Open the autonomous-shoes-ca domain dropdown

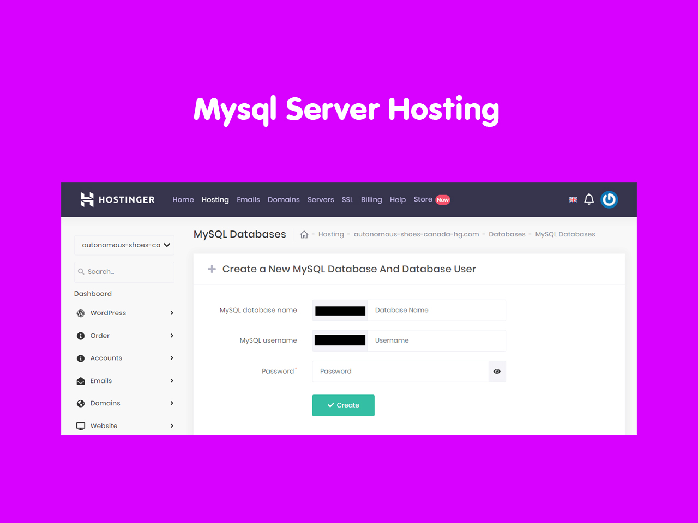(124, 245)
